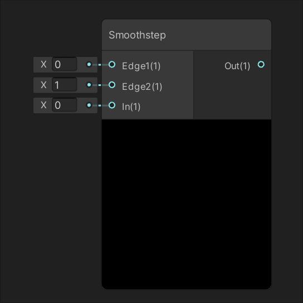
Task: Select the Smoothstep node title bar
Action: click(x=187, y=35)
